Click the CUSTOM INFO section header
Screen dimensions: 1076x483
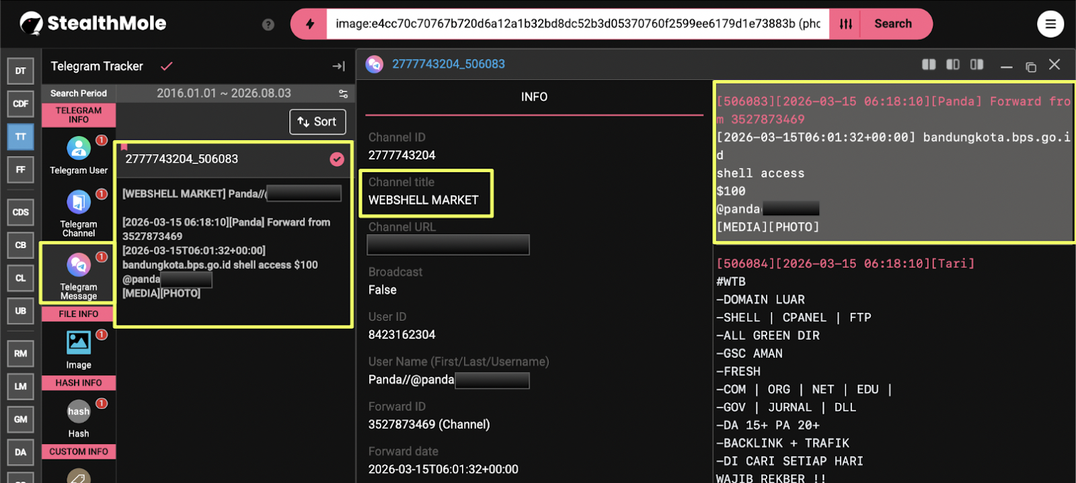click(x=79, y=451)
